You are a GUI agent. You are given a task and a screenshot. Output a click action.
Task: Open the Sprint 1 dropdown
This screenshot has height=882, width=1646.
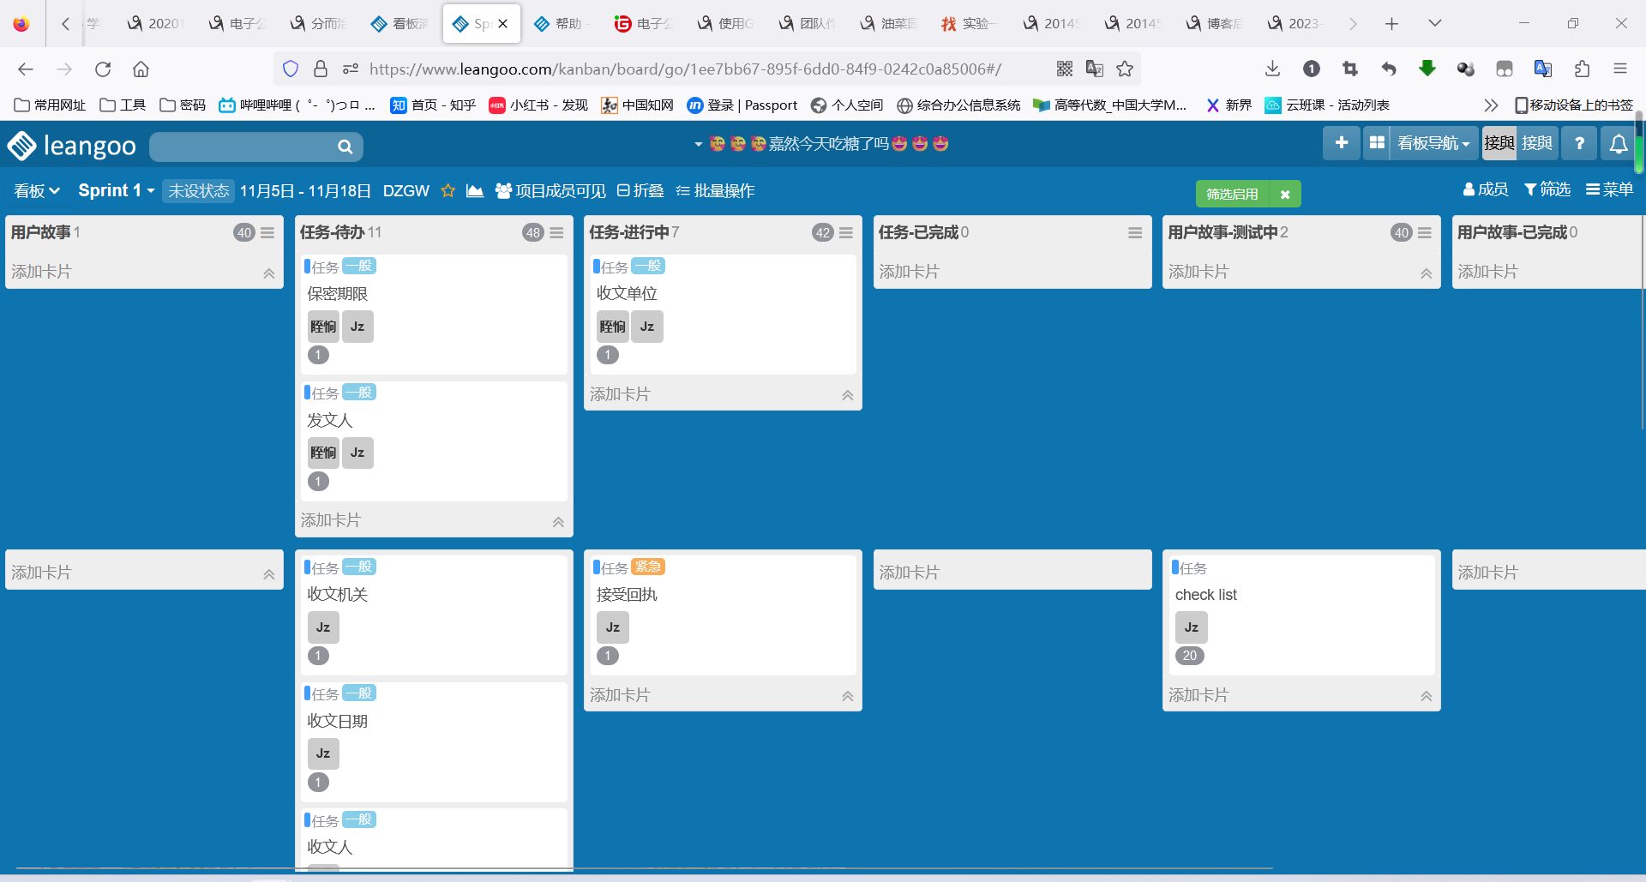tap(117, 190)
